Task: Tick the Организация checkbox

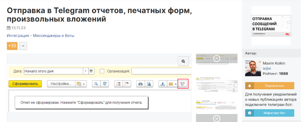Action: [102, 71]
